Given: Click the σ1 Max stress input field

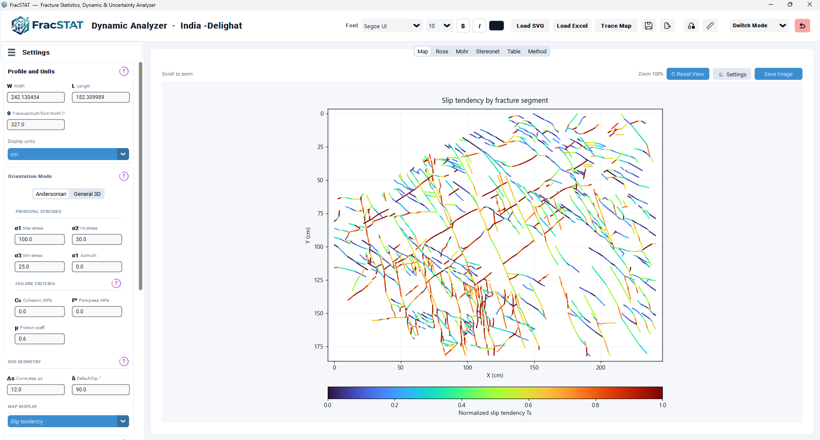Looking at the screenshot, I should [40, 239].
